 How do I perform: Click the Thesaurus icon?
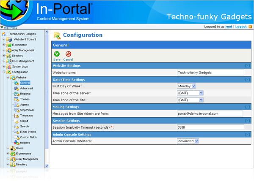point(17,116)
